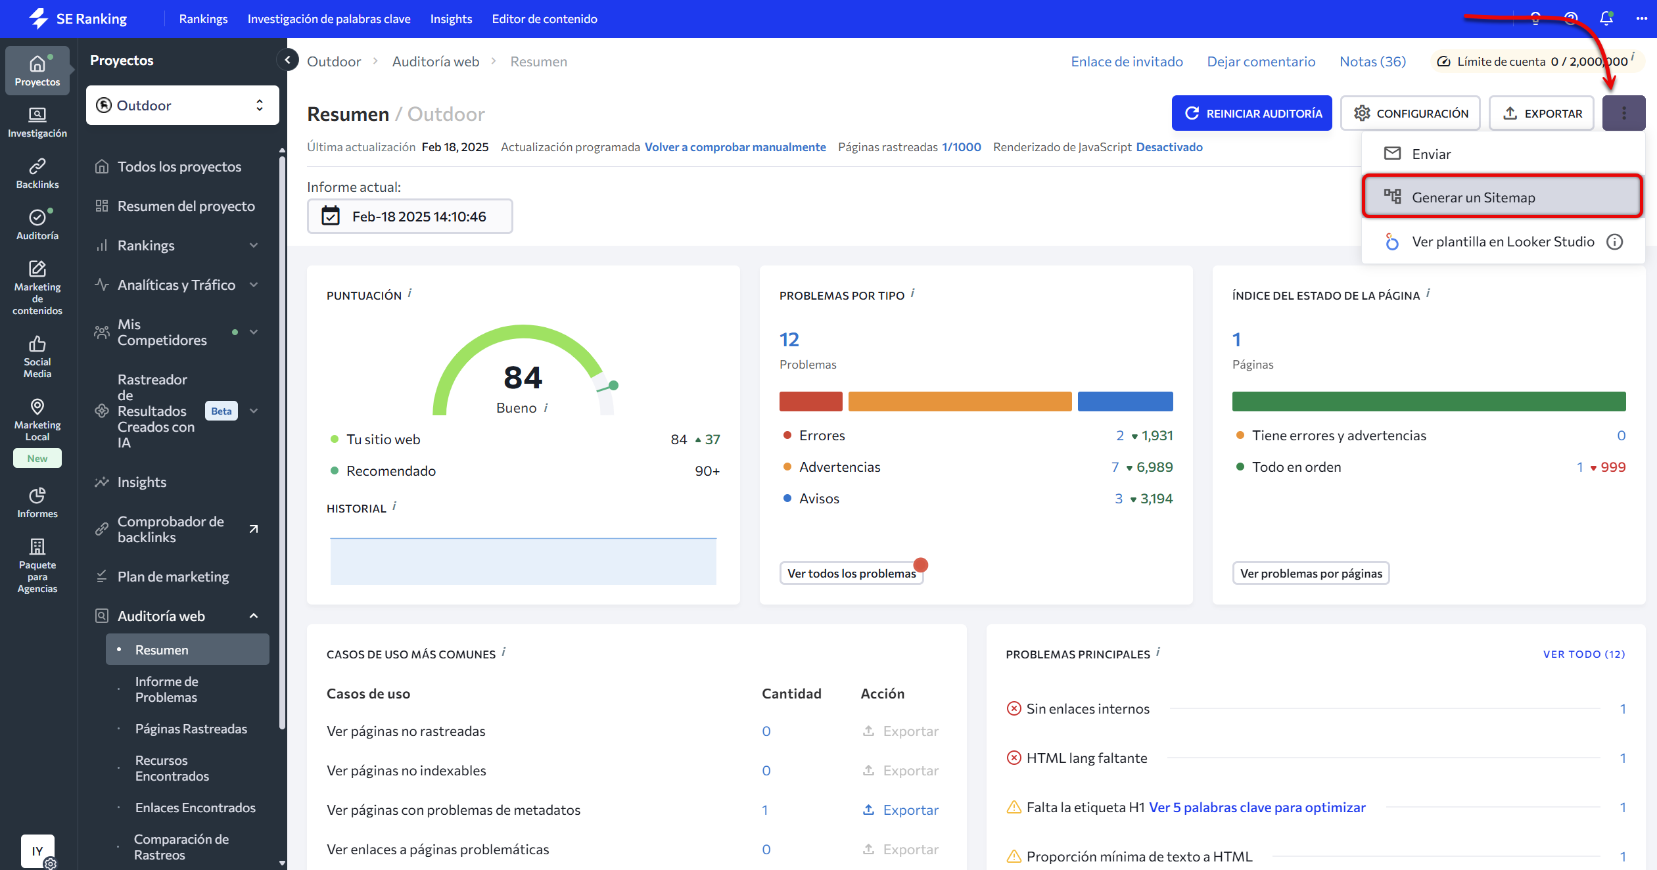Open Paquete para Agencias sidebar icon
This screenshot has width=1657, height=870.
pos(37,566)
